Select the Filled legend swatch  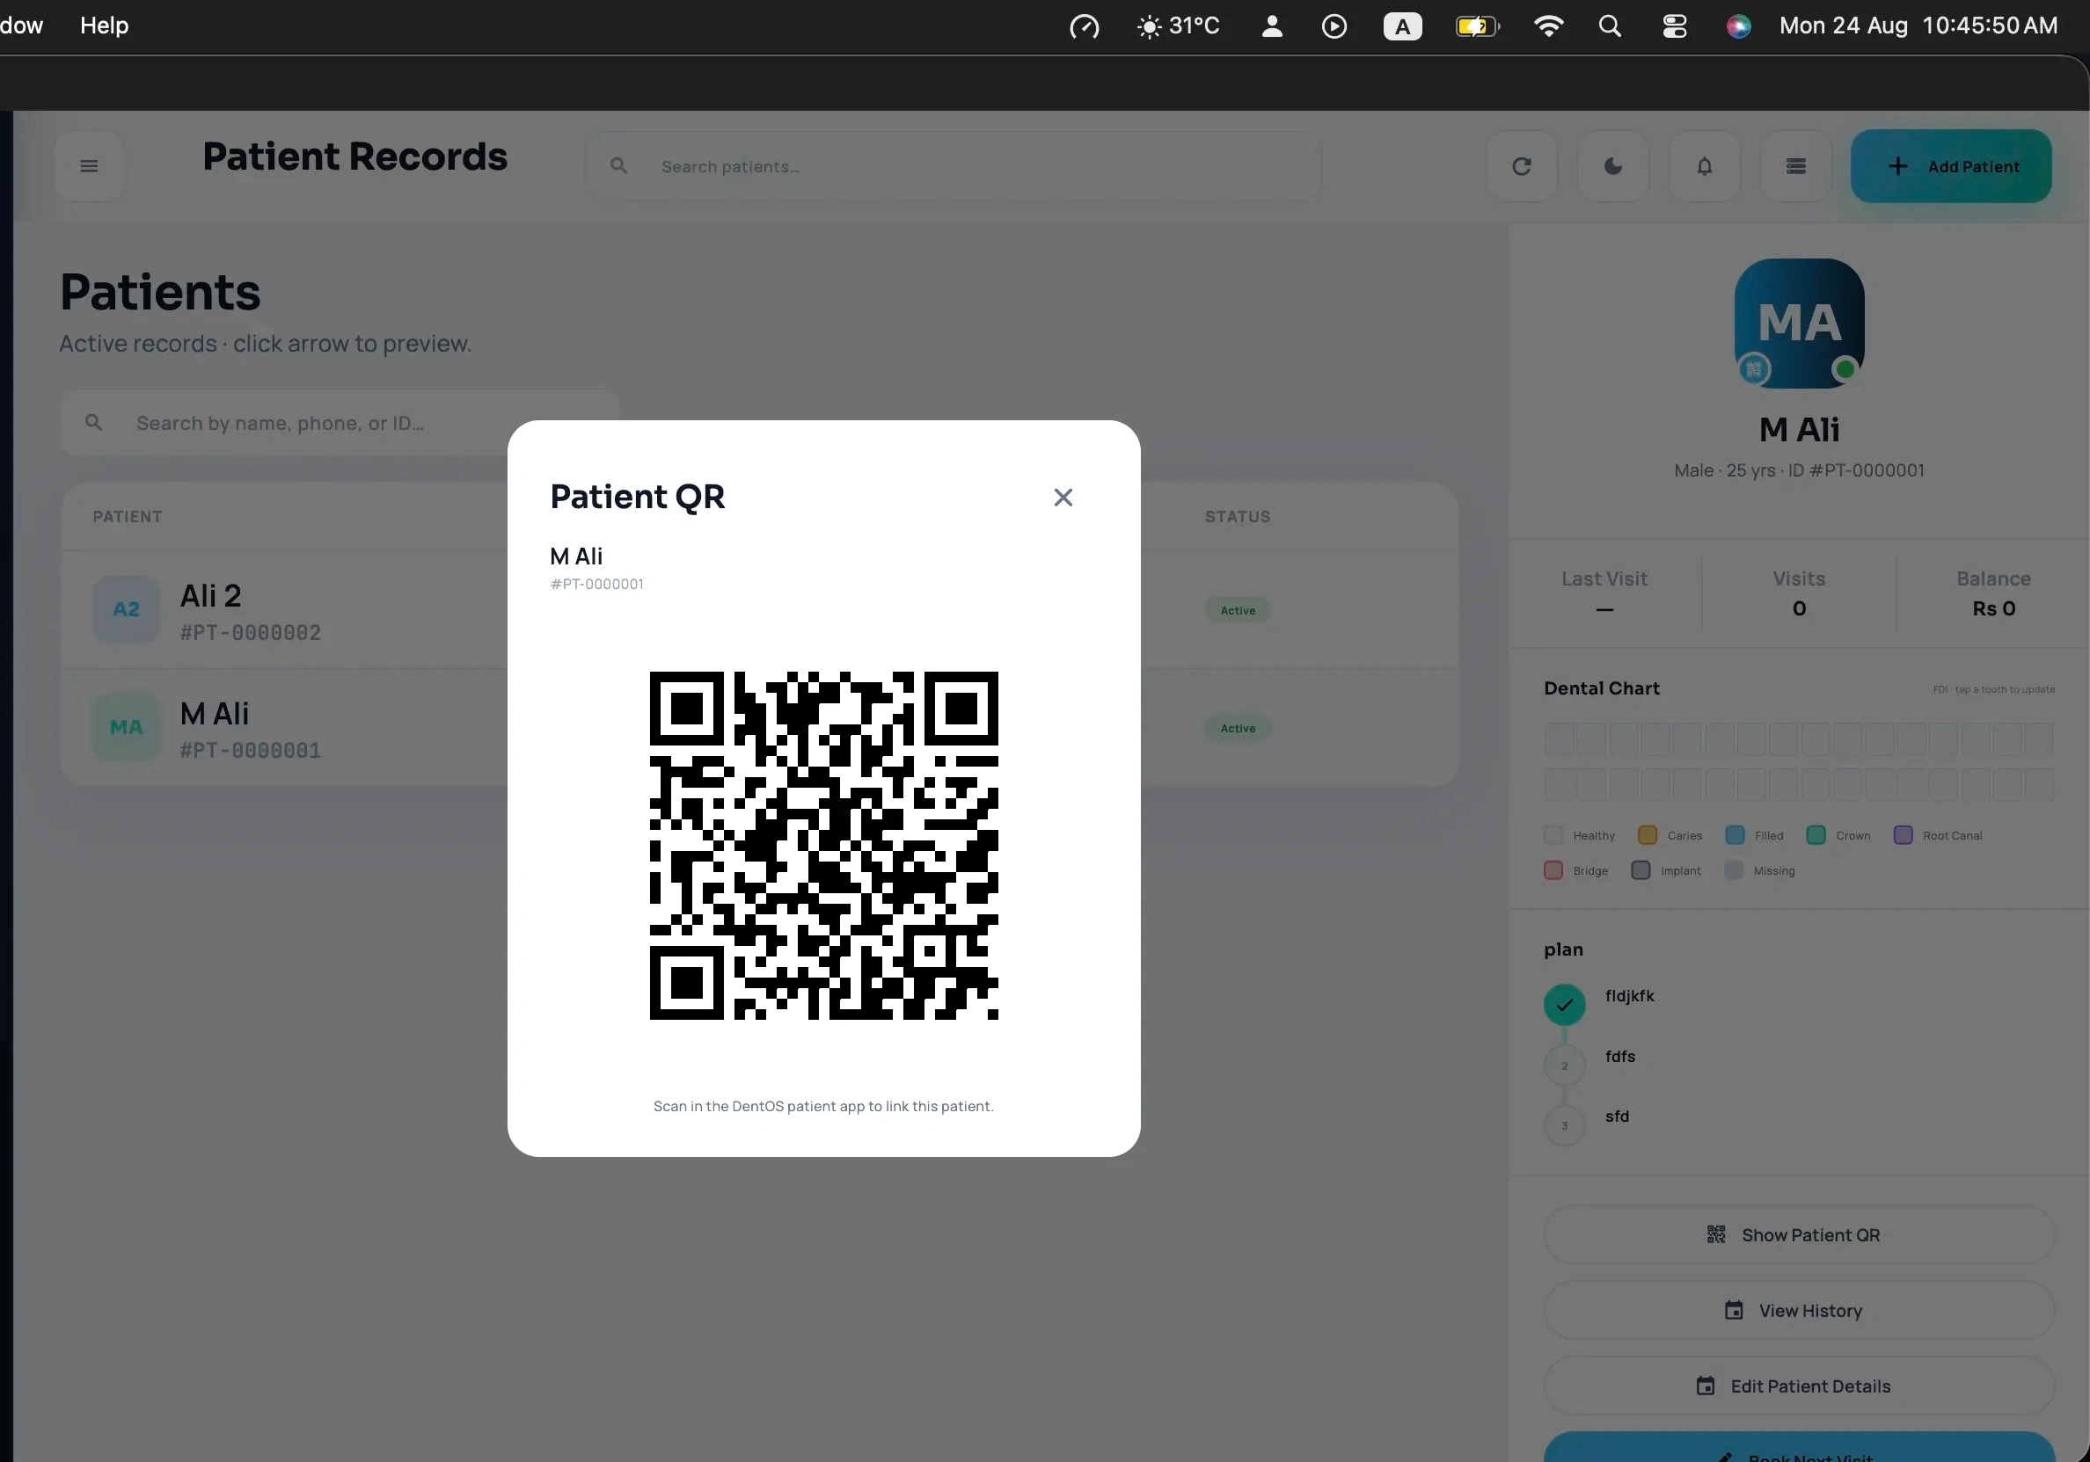(1735, 835)
